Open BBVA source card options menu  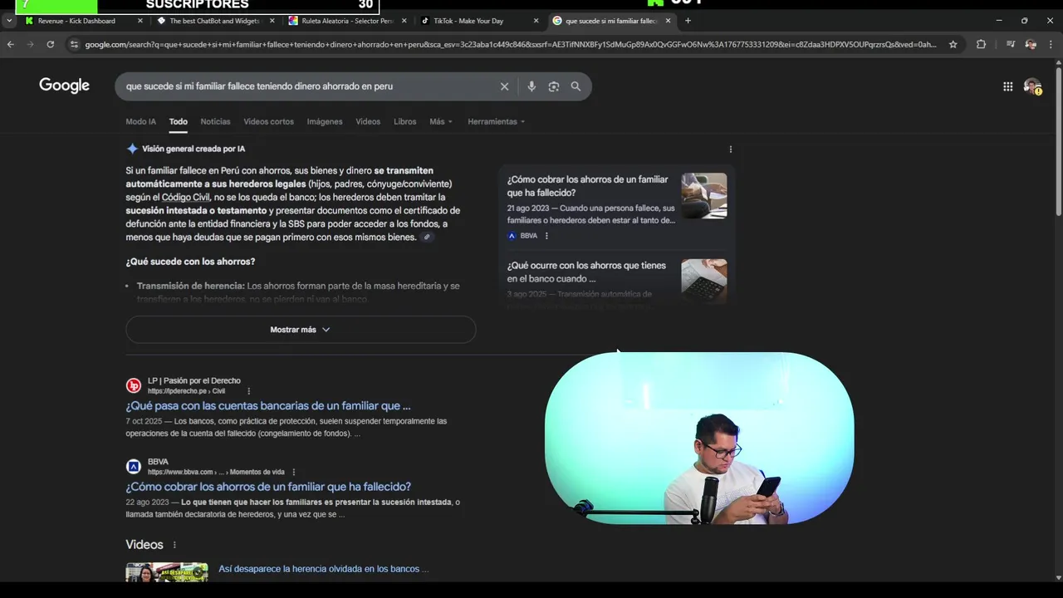[546, 236]
